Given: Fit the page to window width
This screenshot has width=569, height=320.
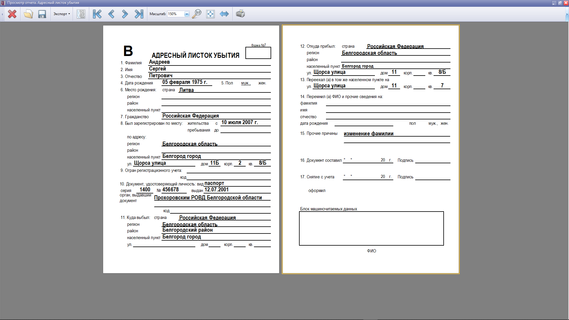Looking at the screenshot, I should pyautogui.click(x=224, y=14).
